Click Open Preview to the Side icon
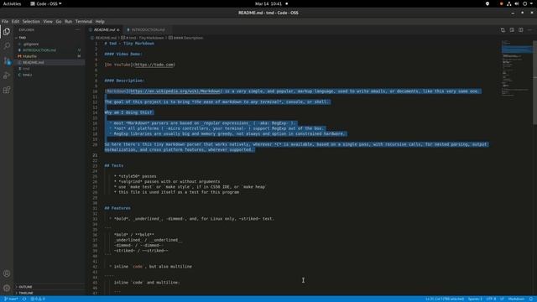Image resolution: width=537 pixels, height=302 pixels. click(512, 30)
